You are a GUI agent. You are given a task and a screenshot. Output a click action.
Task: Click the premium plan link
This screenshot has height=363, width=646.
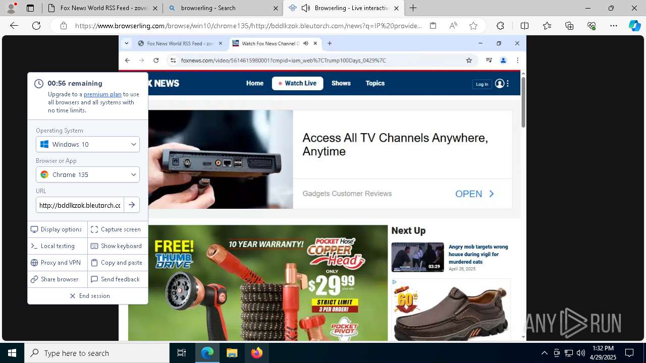point(102,94)
